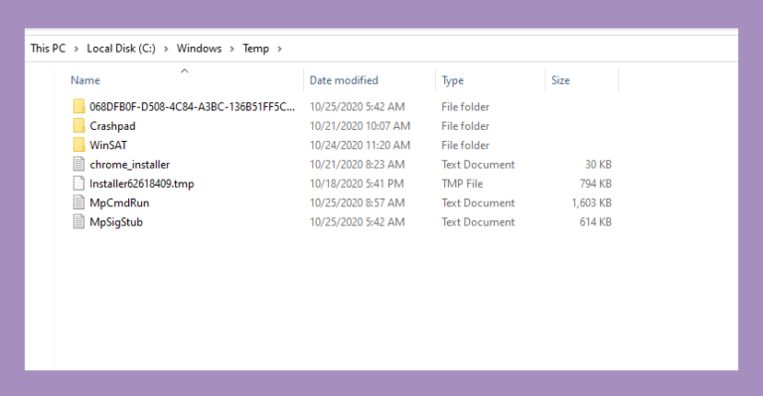Navigate to the Windows breadcrumb folder
The width and height of the screenshot is (763, 396).
pyautogui.click(x=199, y=49)
